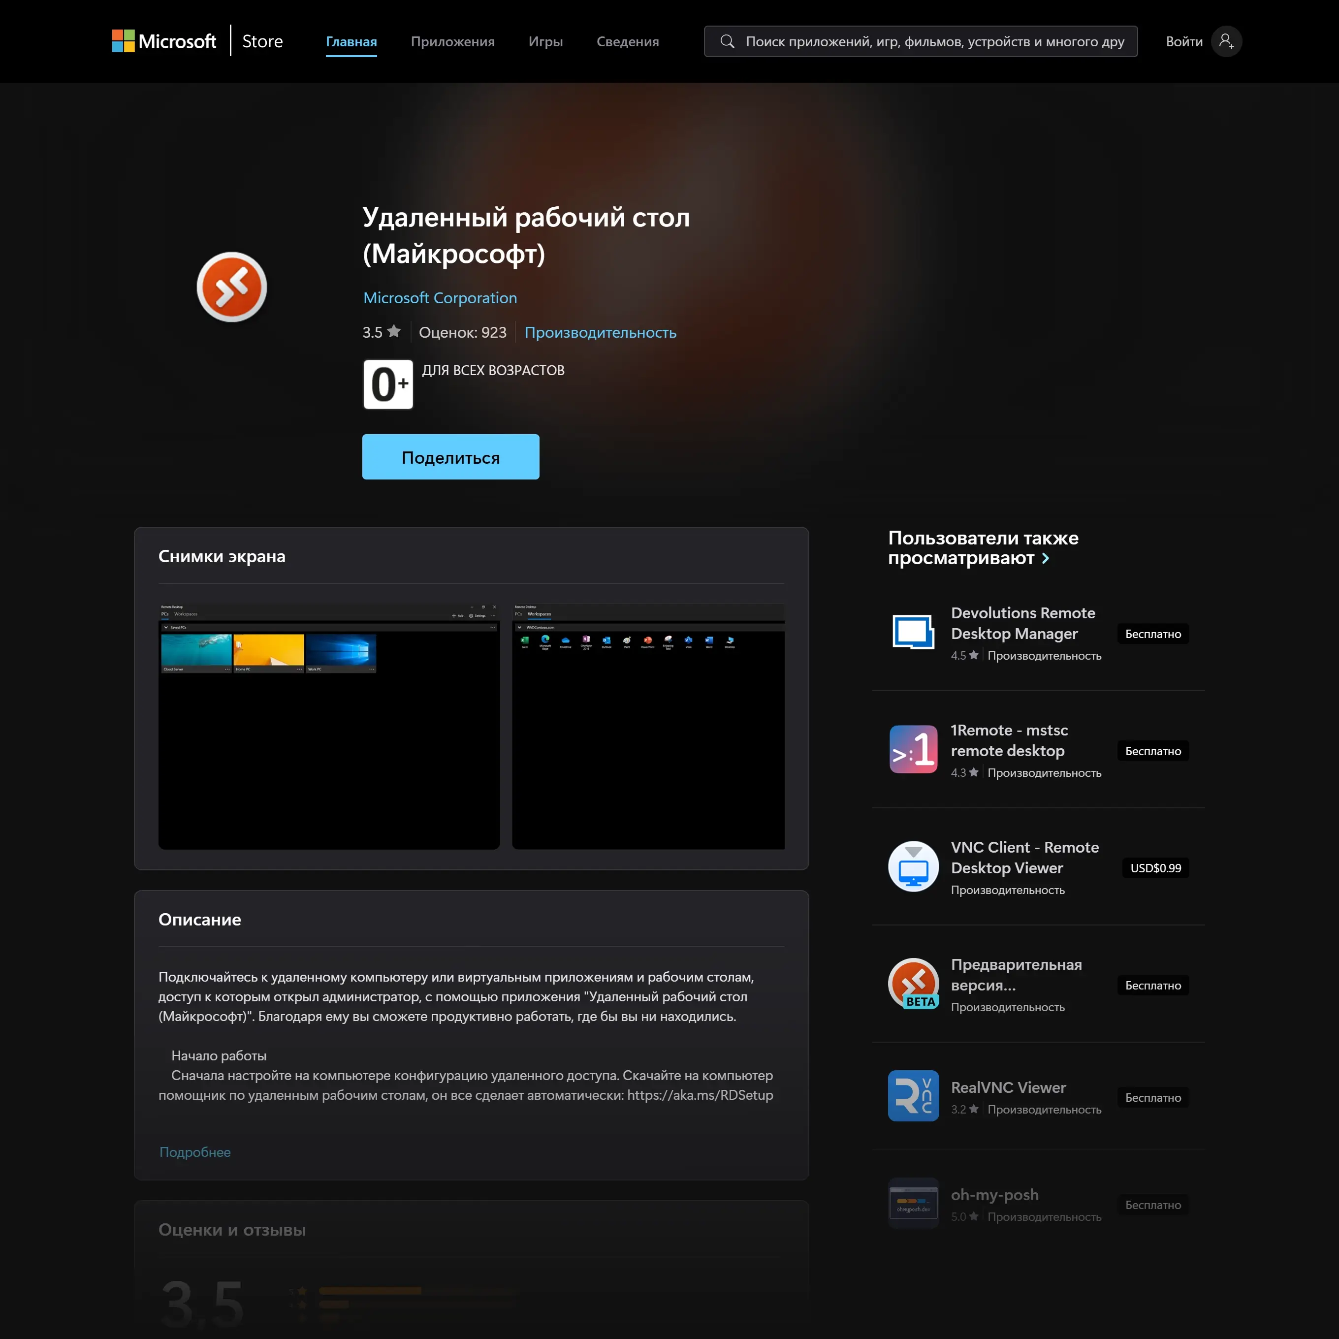Focus the app search input field
Viewport: 1339px width, 1339px height.
click(x=921, y=41)
